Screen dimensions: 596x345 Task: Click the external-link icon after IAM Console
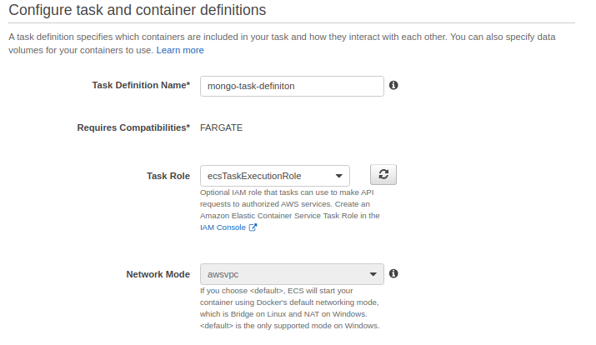click(x=253, y=227)
